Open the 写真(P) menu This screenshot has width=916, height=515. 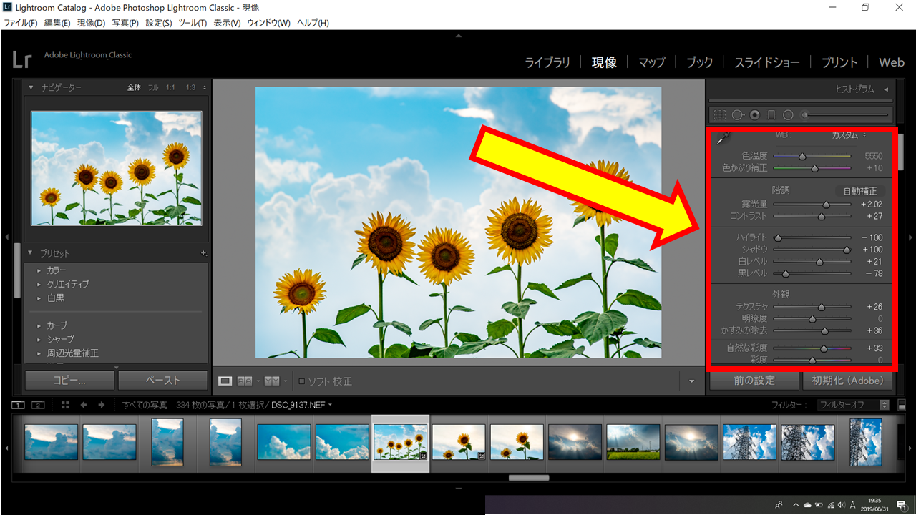[125, 23]
